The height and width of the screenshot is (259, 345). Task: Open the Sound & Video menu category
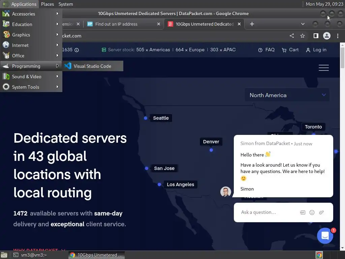coord(31,77)
